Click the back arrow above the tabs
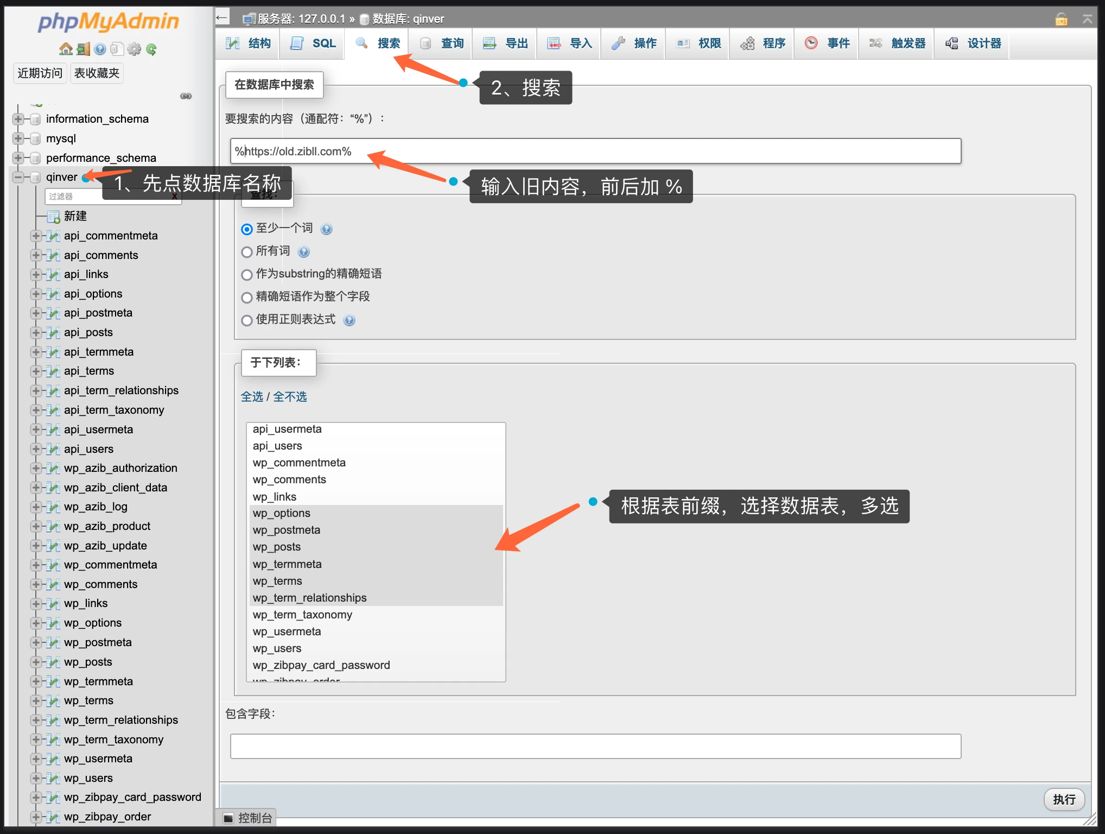The width and height of the screenshot is (1105, 834). coord(221,17)
